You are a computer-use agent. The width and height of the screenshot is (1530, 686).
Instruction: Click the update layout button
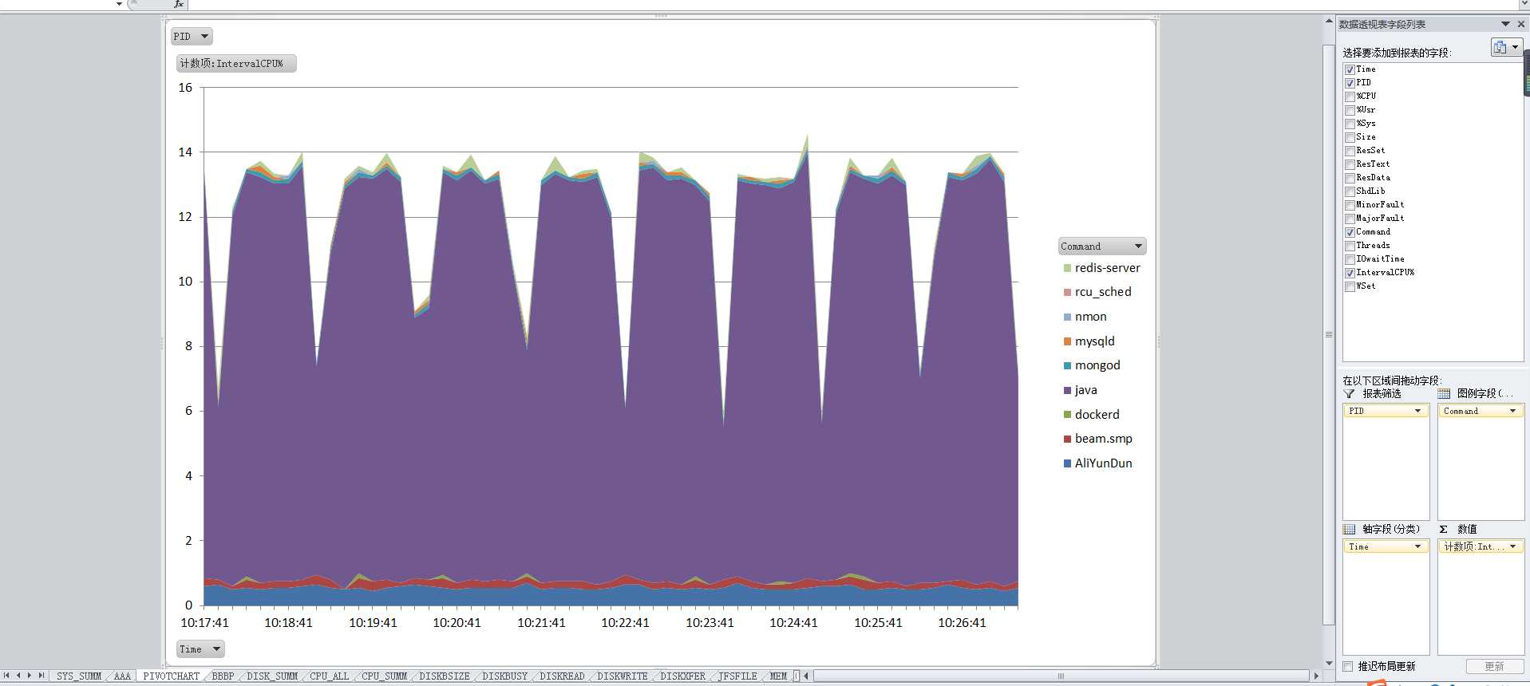click(1494, 666)
